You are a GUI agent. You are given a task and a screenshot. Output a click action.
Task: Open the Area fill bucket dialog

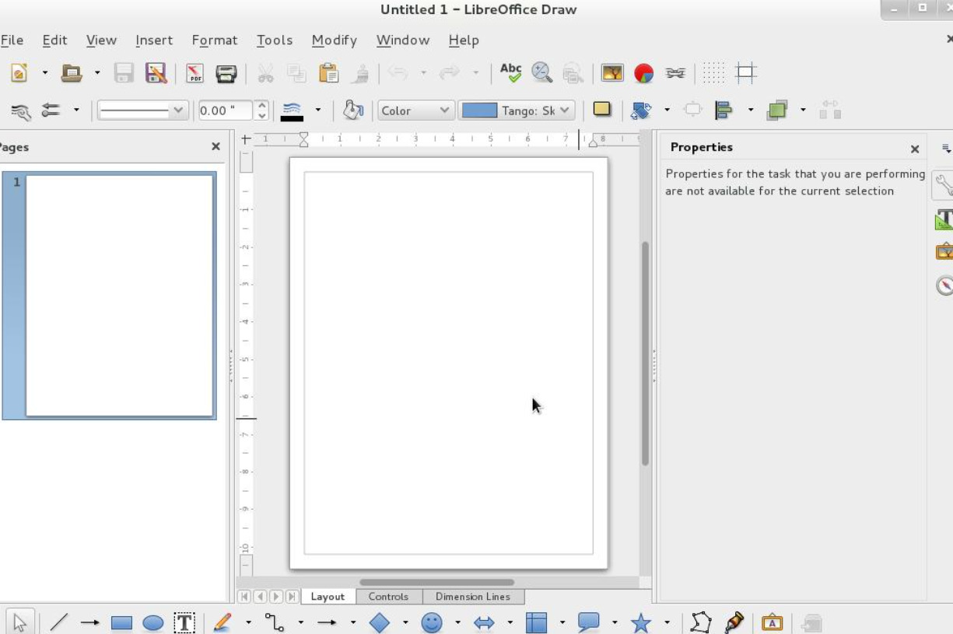[353, 110]
